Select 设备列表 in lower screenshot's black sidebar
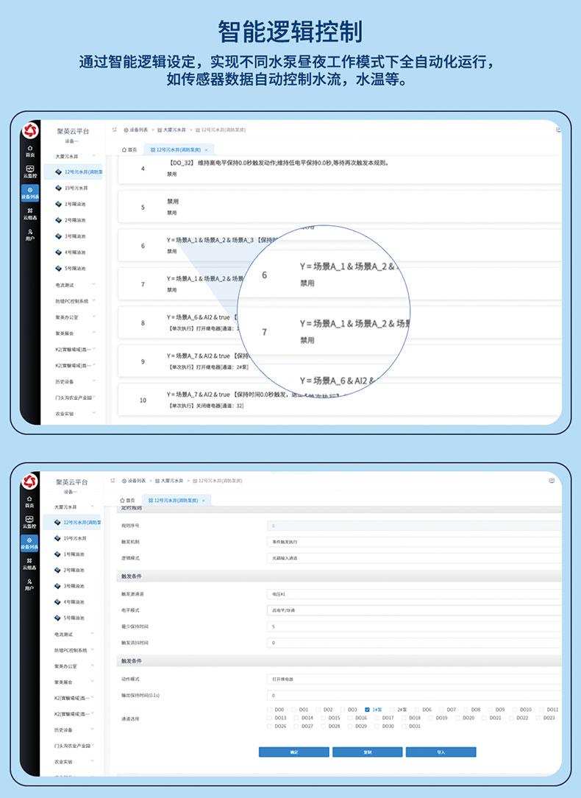The width and height of the screenshot is (581, 798). pyautogui.click(x=30, y=543)
